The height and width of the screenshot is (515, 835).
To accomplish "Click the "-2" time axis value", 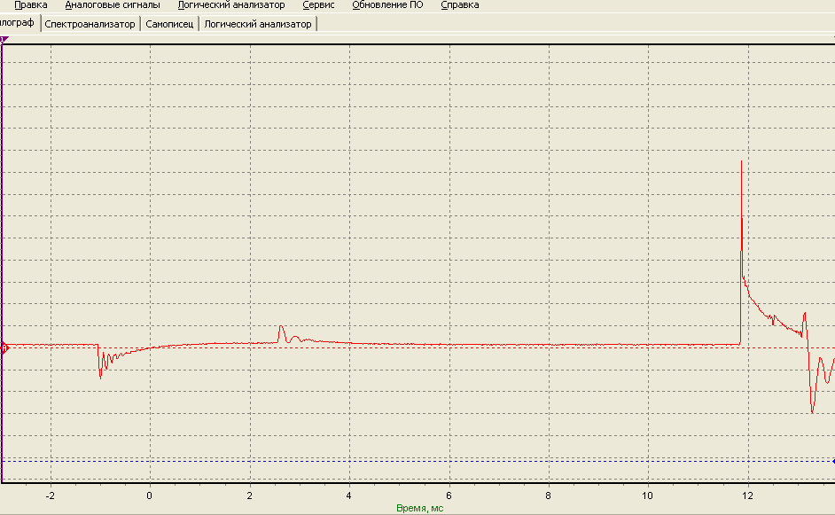I will coord(50,495).
